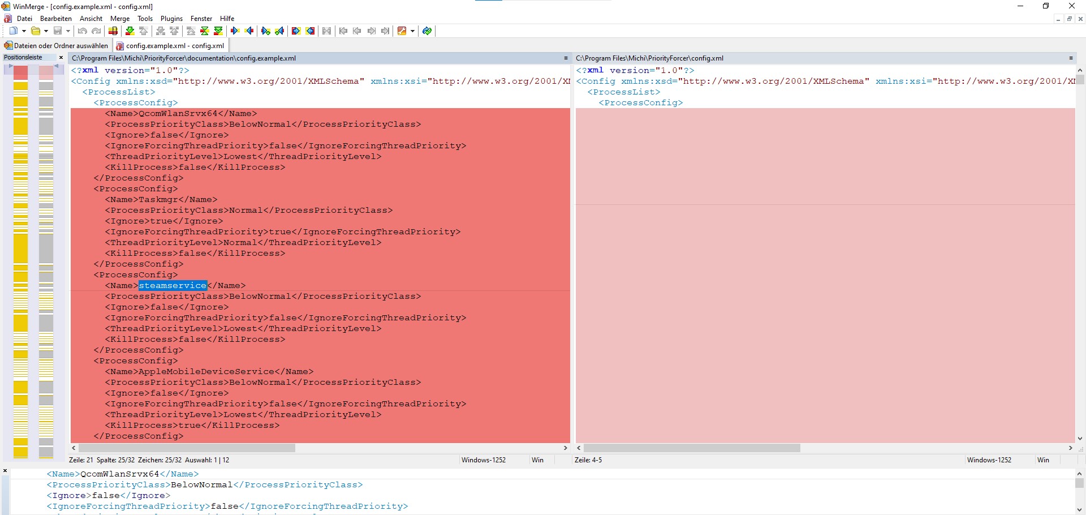Viewport: 1086px width, 515px height.
Task: Click the Options wrench toolbar icon
Action: 402,31
